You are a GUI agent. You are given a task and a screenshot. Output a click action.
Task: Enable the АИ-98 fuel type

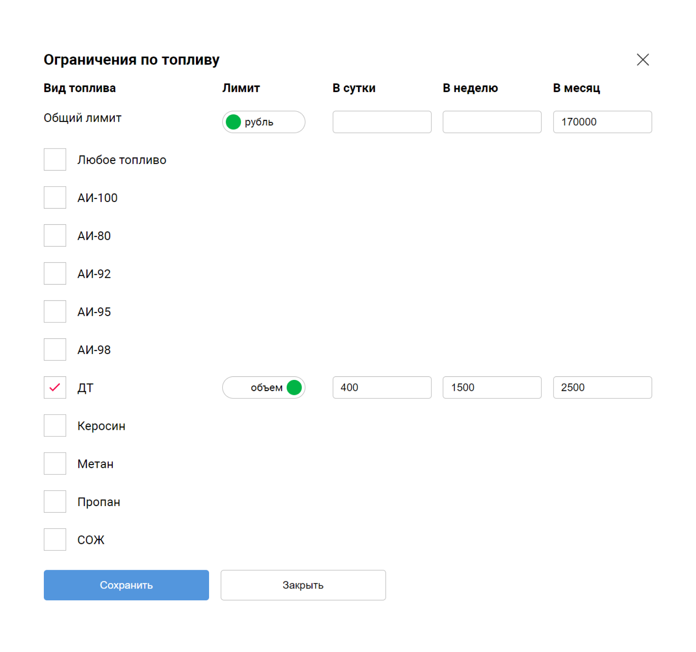pyautogui.click(x=55, y=350)
